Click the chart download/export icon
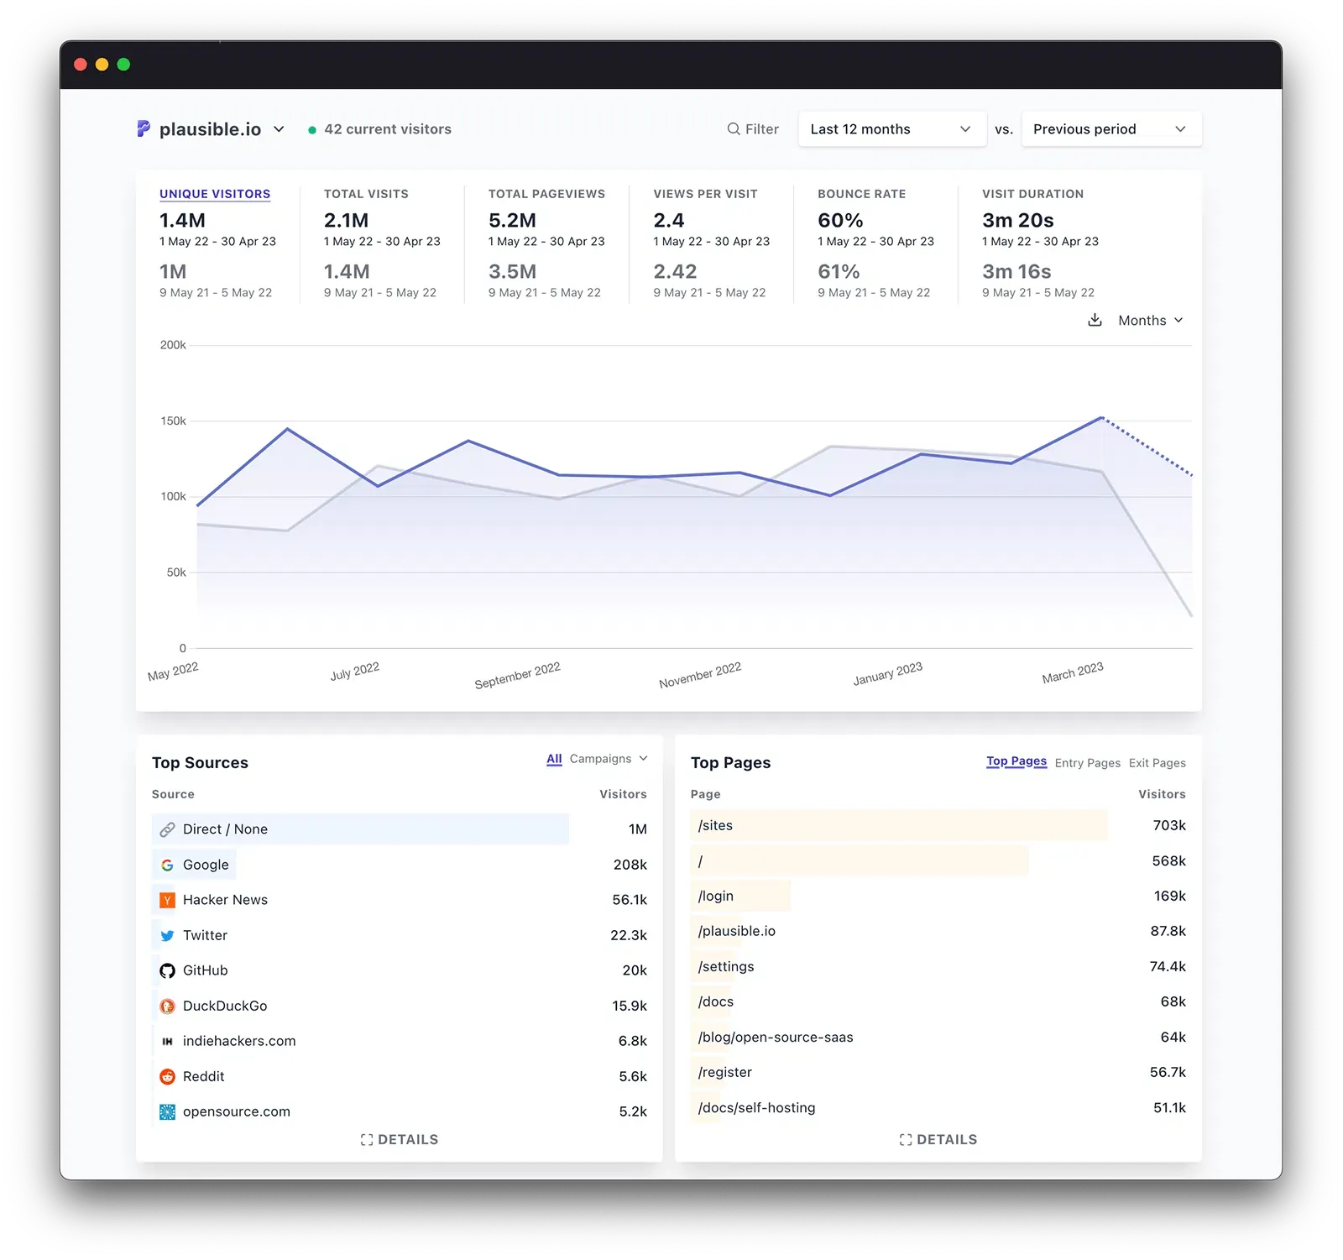The height and width of the screenshot is (1260, 1343). click(x=1095, y=320)
